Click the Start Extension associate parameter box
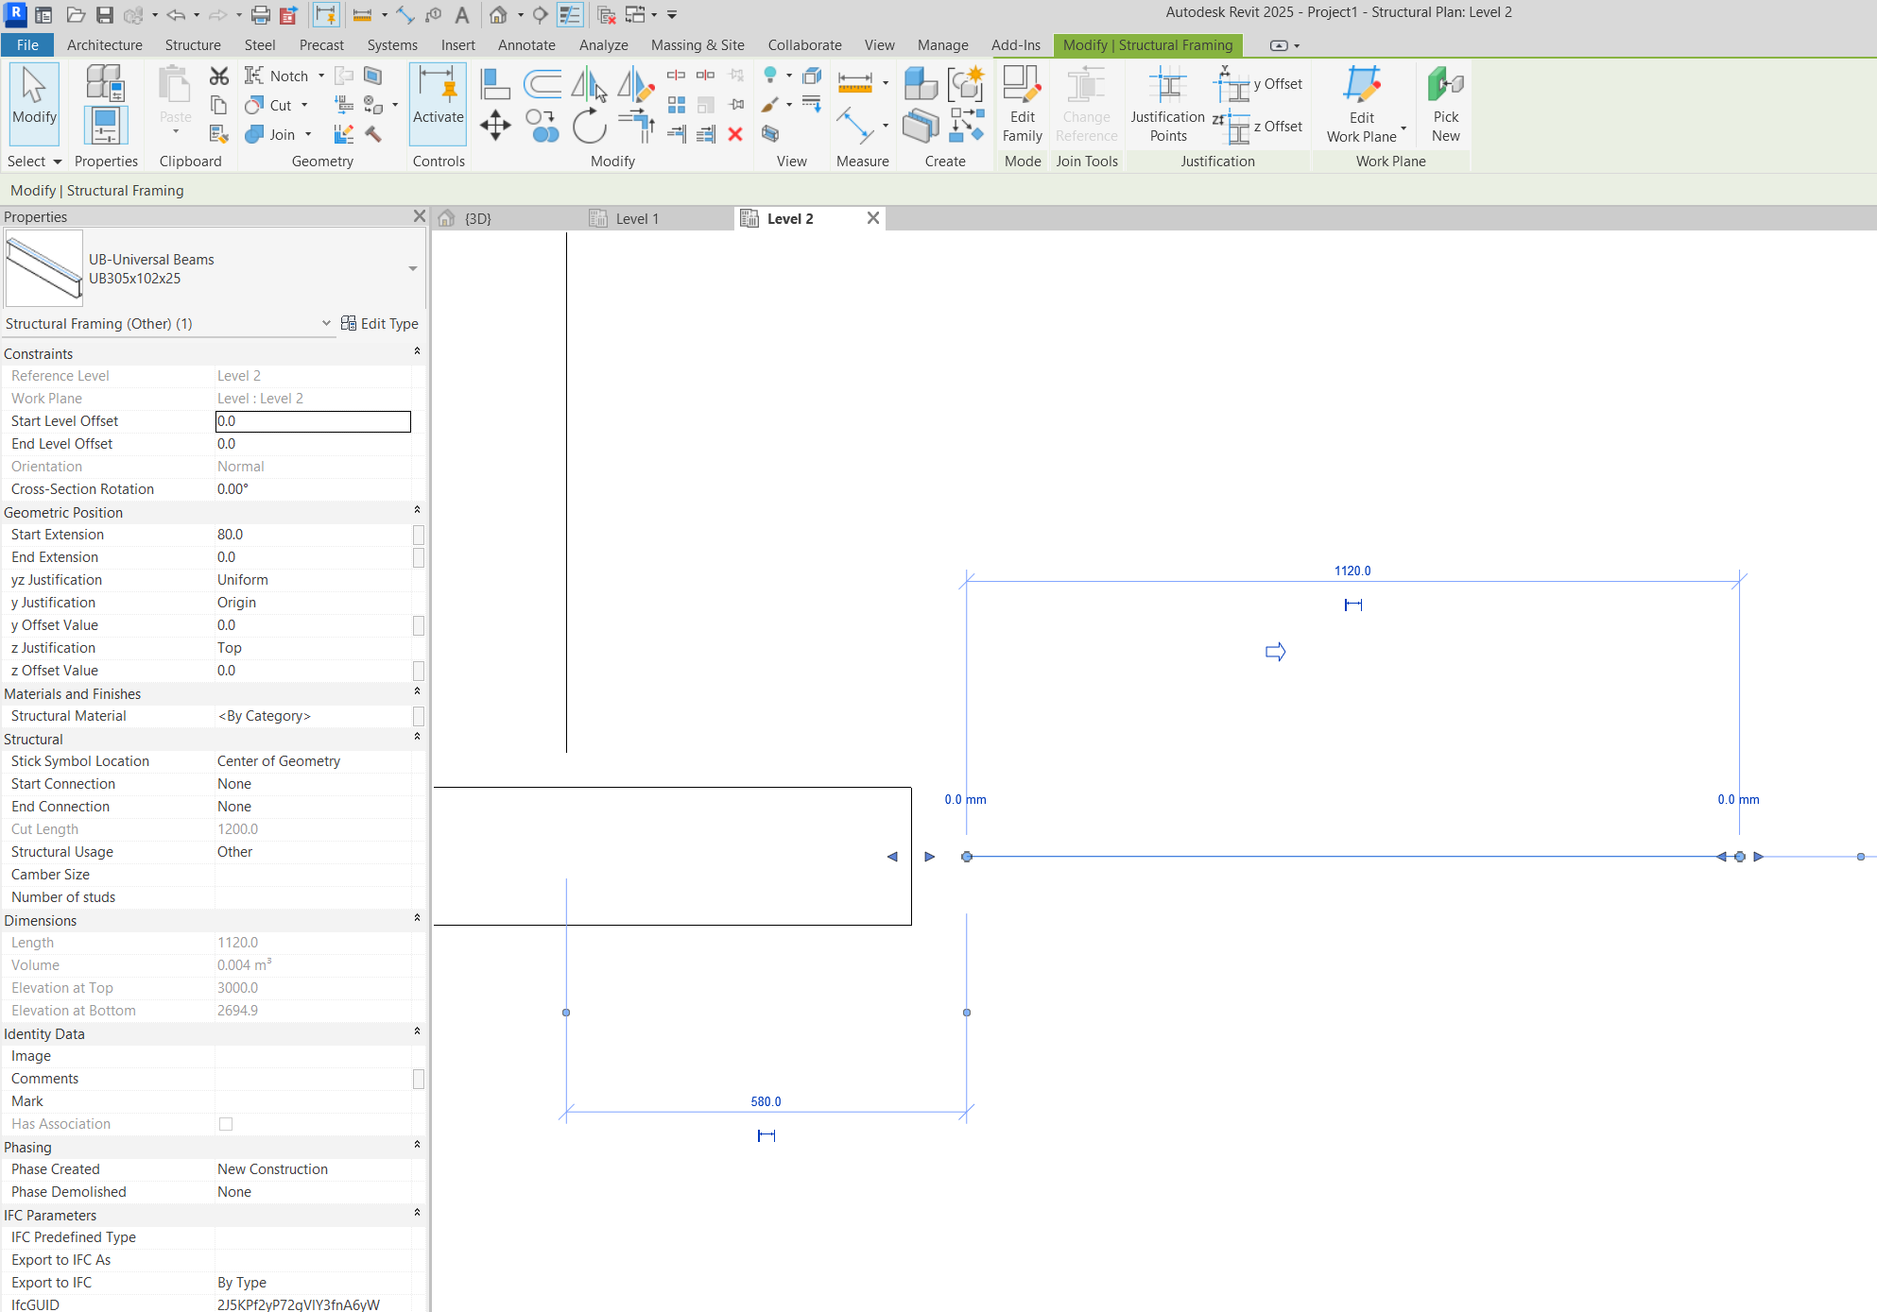Viewport: 1877px width, 1312px height. [419, 535]
